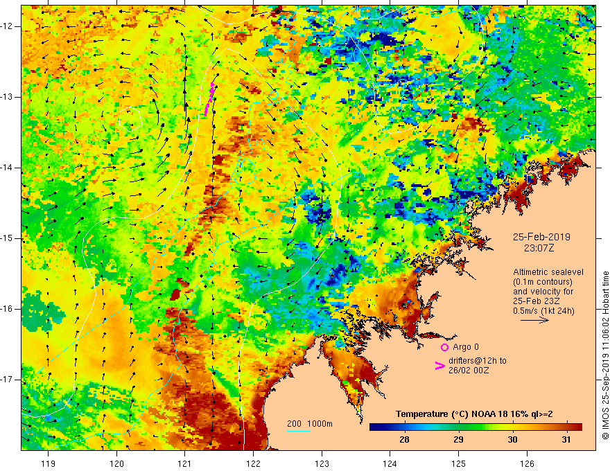Click the cyan 200 1000m isobath legend line
Screen dimensions: 610x471
point(299,431)
